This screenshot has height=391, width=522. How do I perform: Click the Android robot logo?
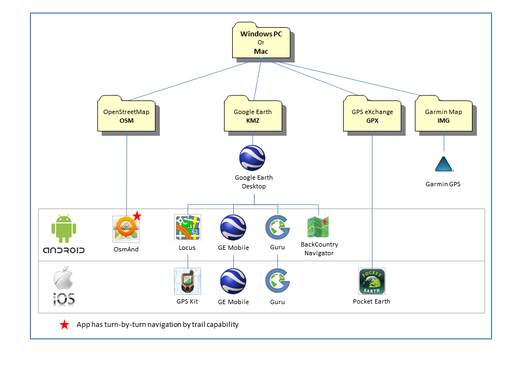(x=63, y=229)
